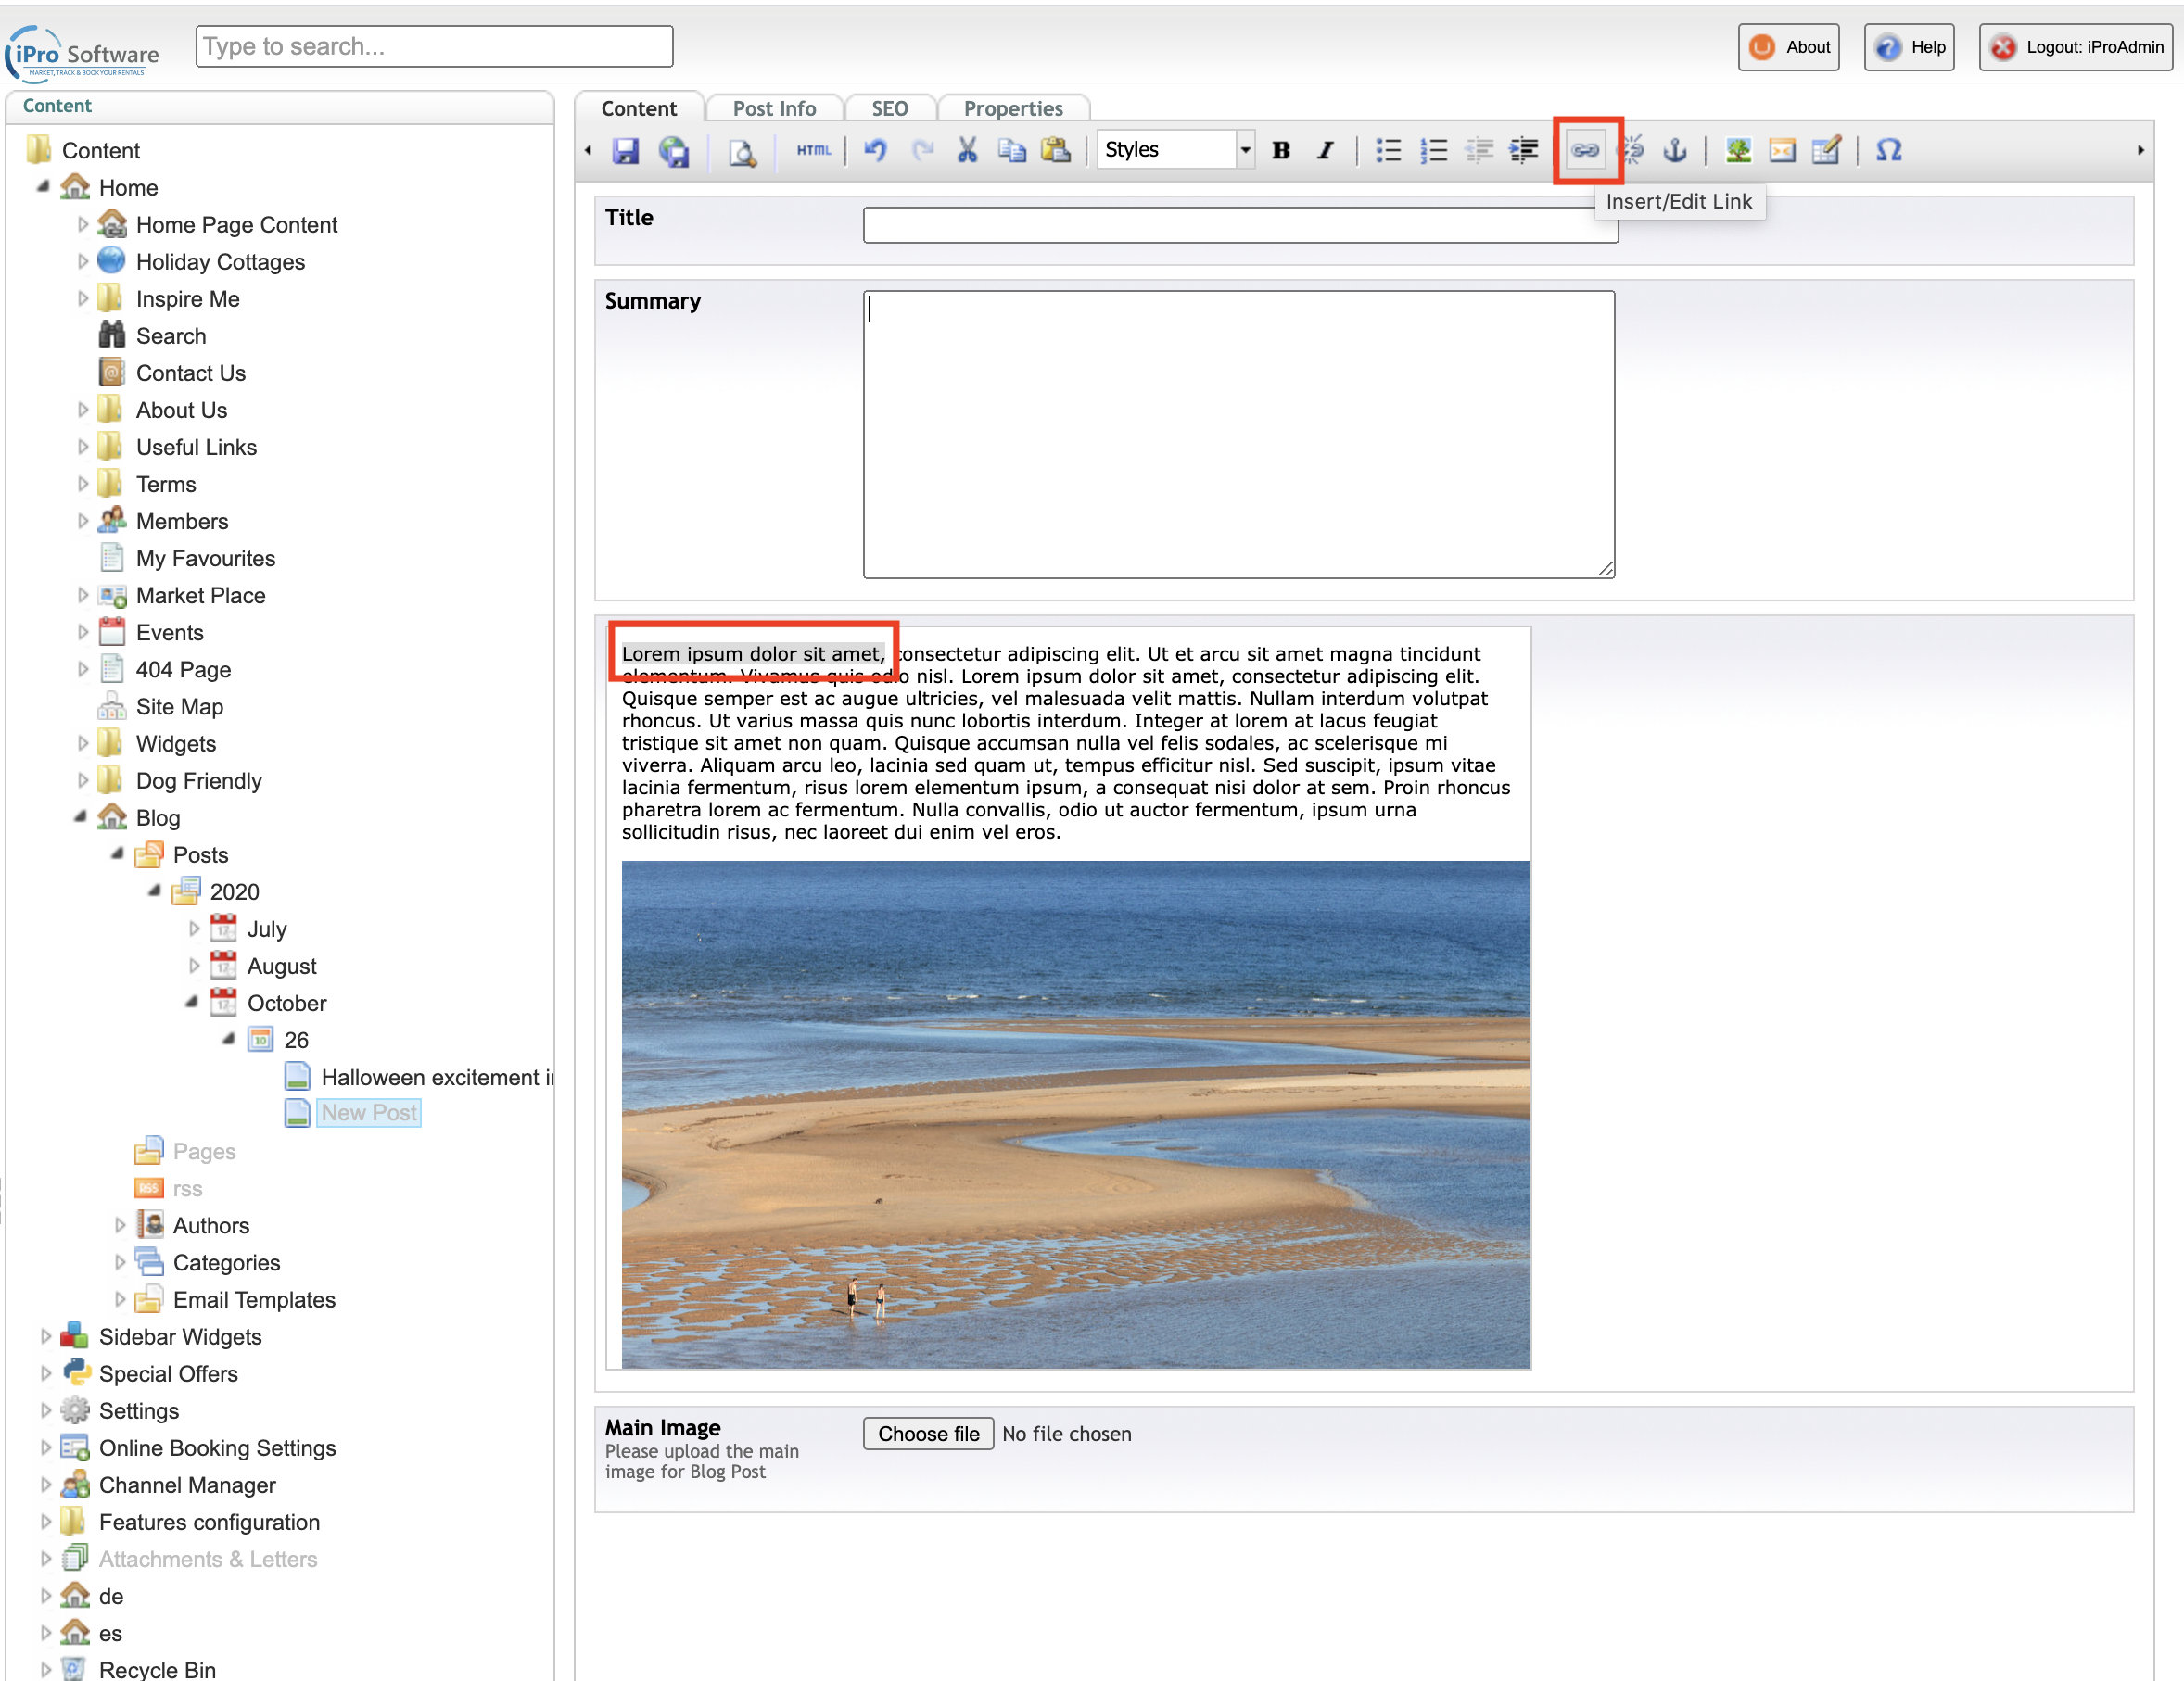Click the beach image in the editor

tap(1075, 1115)
